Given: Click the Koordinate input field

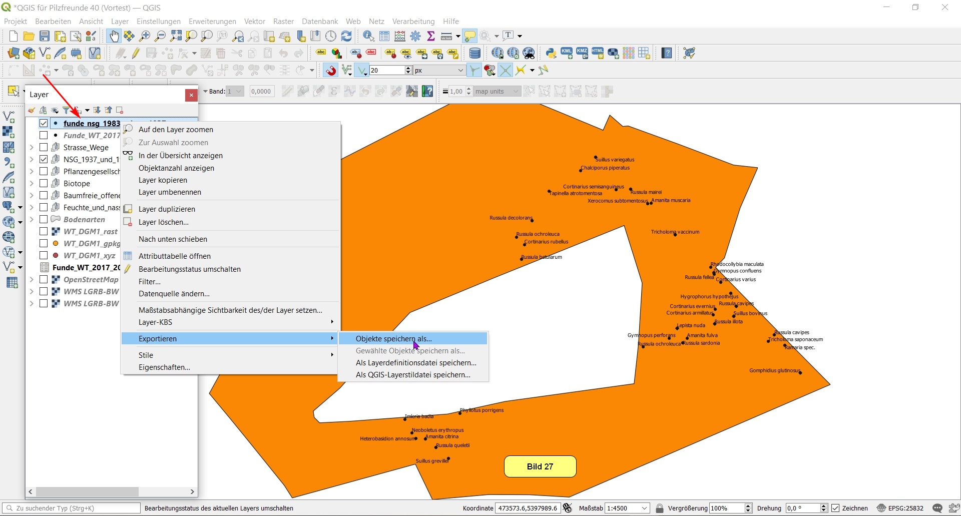Looking at the screenshot, I should click(x=528, y=508).
